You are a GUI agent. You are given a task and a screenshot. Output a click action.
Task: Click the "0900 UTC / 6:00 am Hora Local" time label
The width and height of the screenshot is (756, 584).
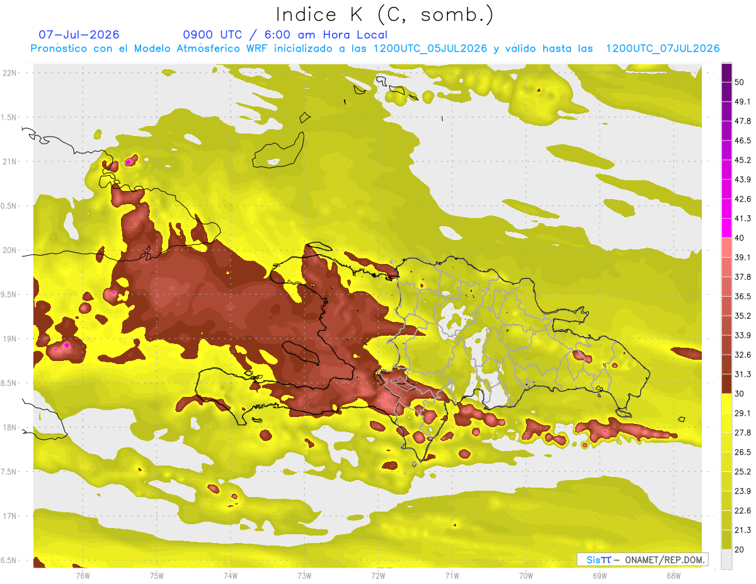coord(285,35)
